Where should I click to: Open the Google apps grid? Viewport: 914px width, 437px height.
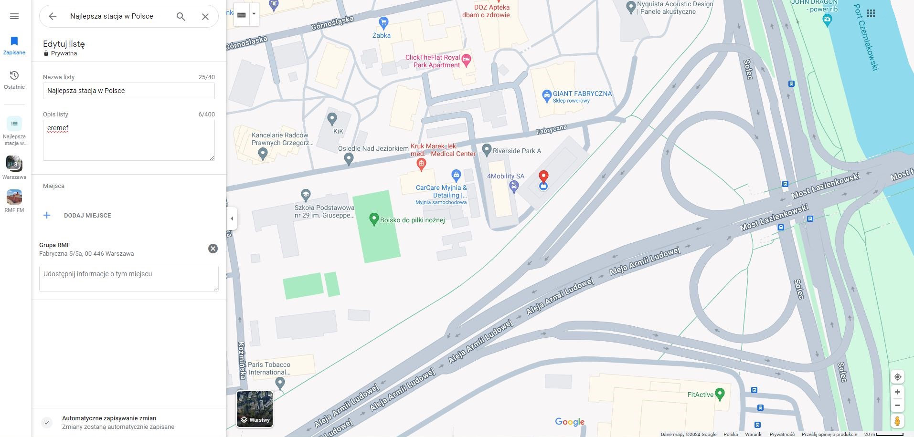(x=871, y=13)
